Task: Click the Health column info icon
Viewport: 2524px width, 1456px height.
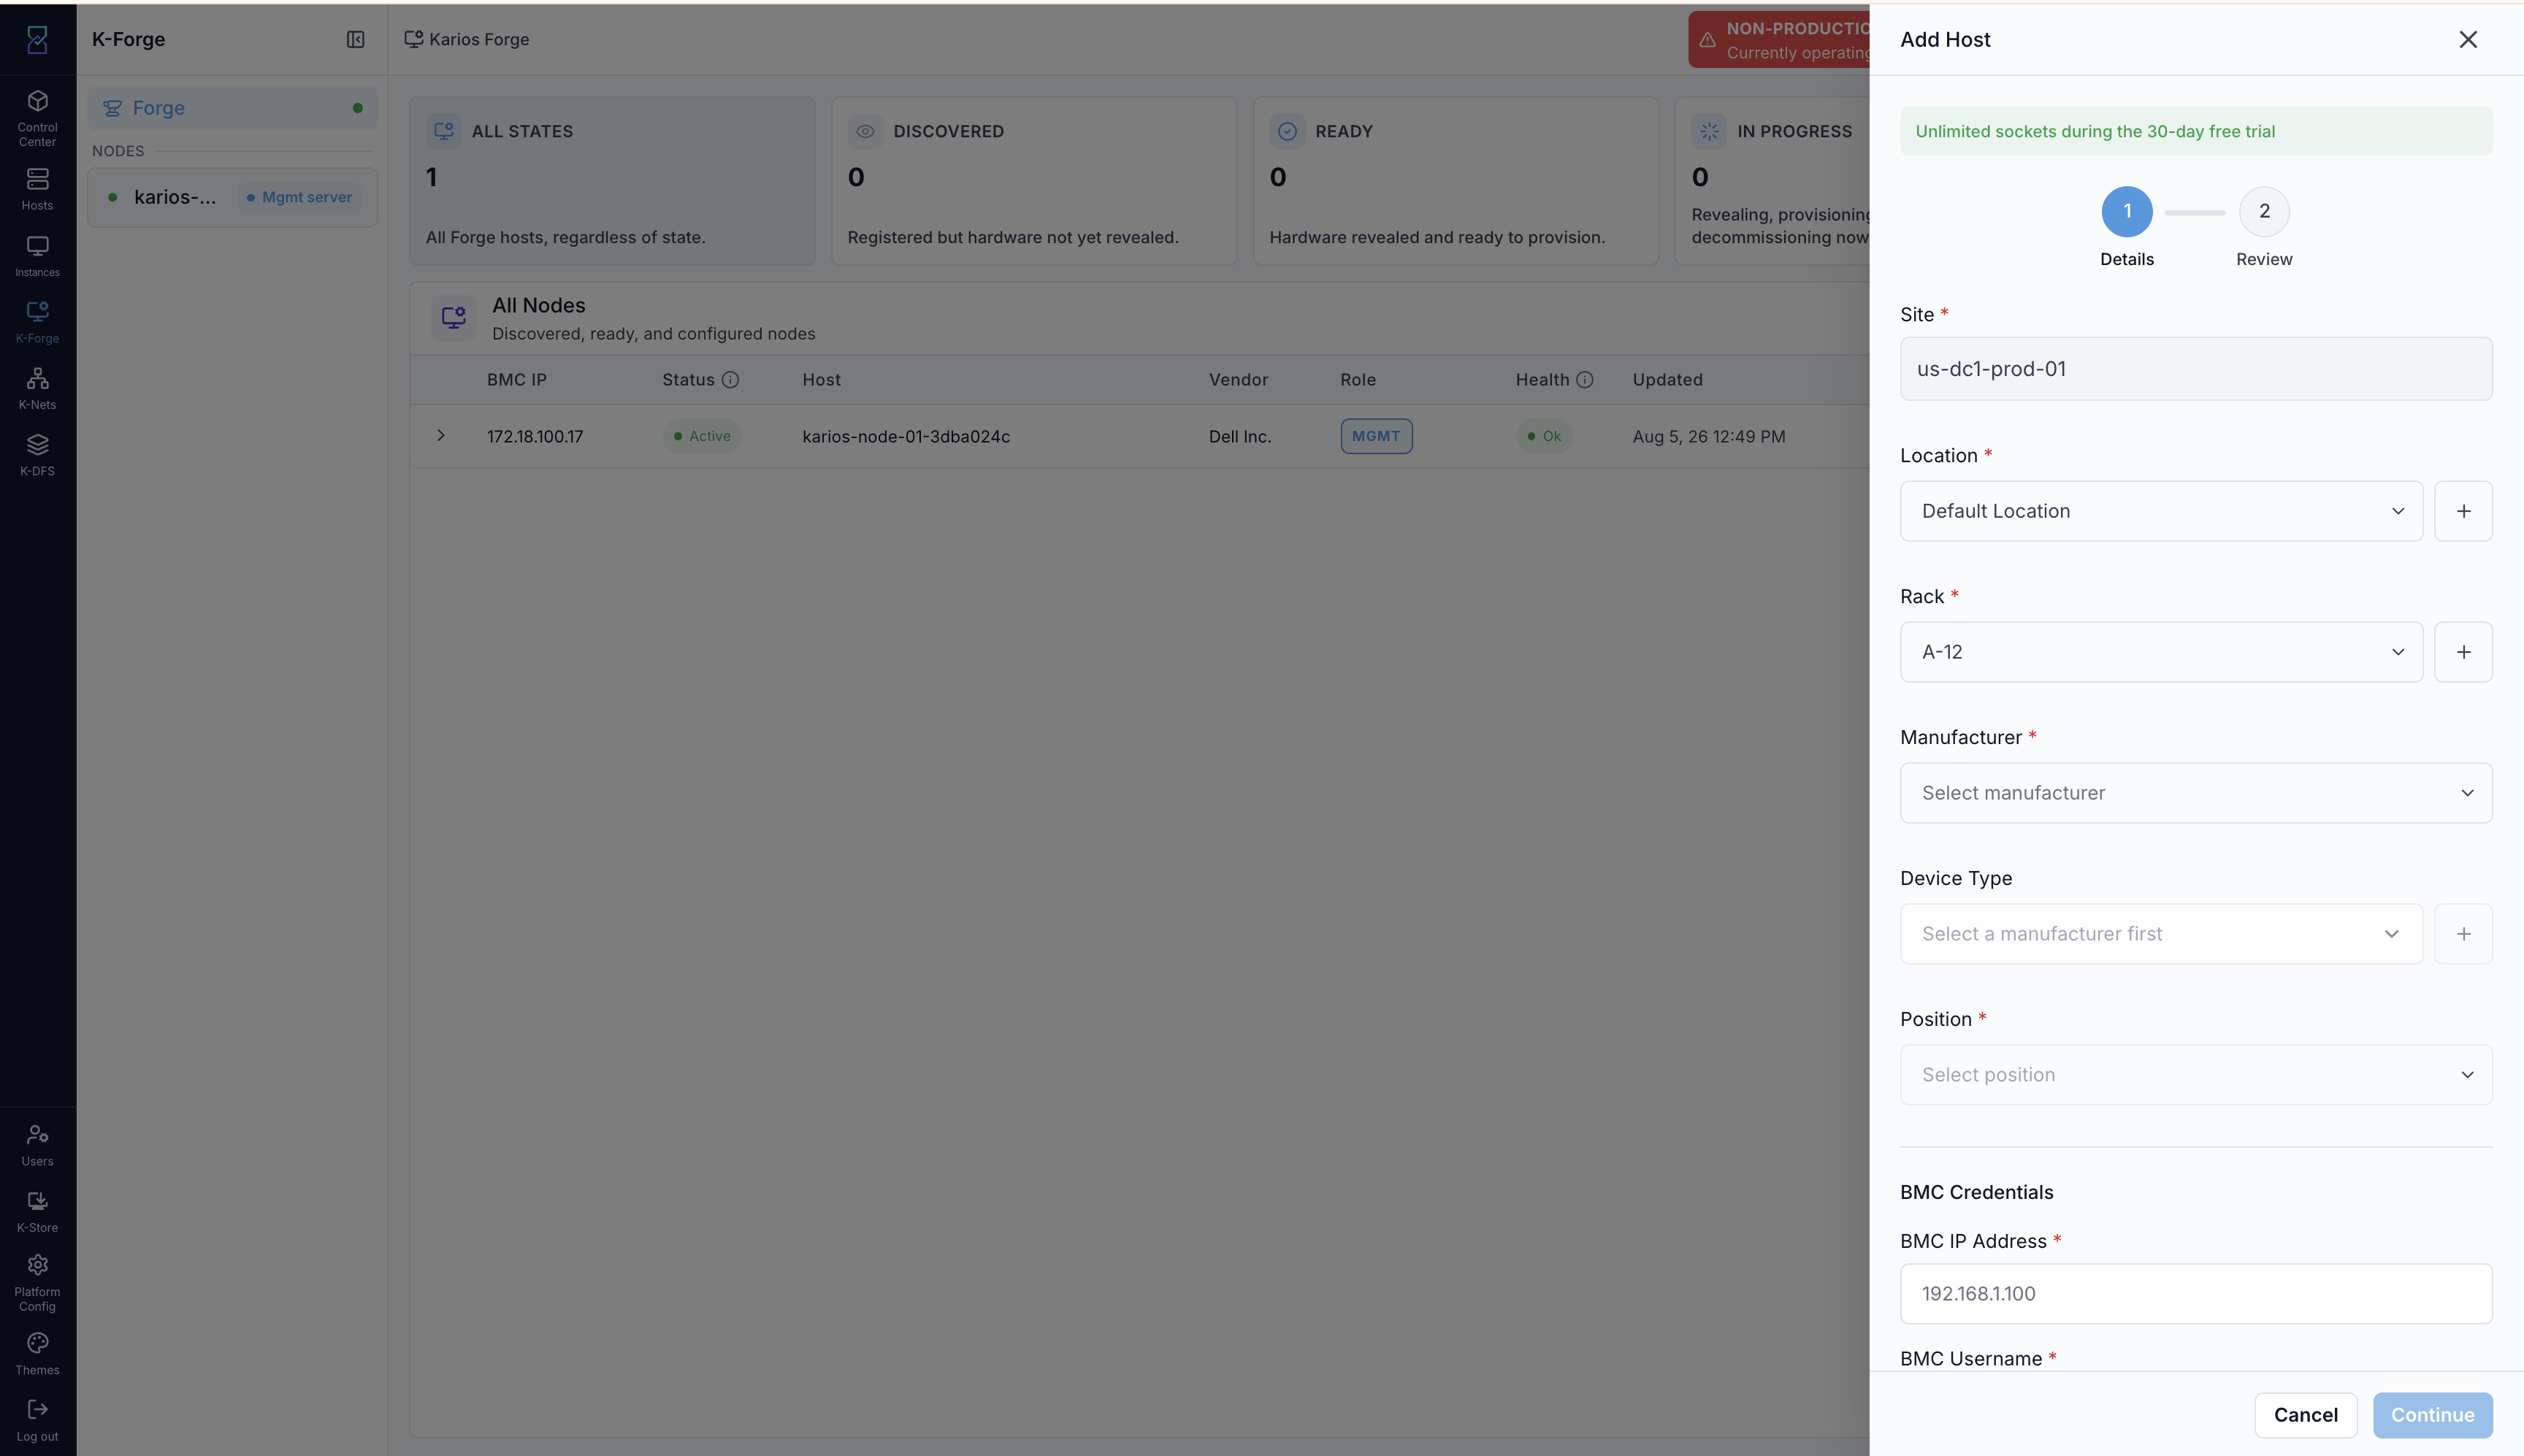Action: (x=1584, y=379)
